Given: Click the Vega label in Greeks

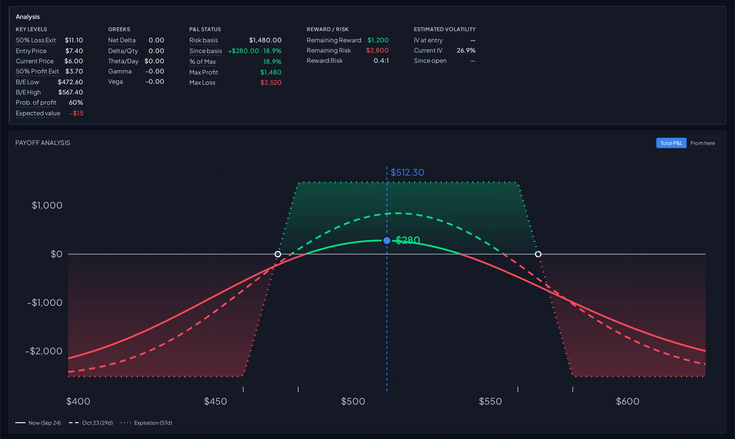Looking at the screenshot, I should pyautogui.click(x=115, y=81).
